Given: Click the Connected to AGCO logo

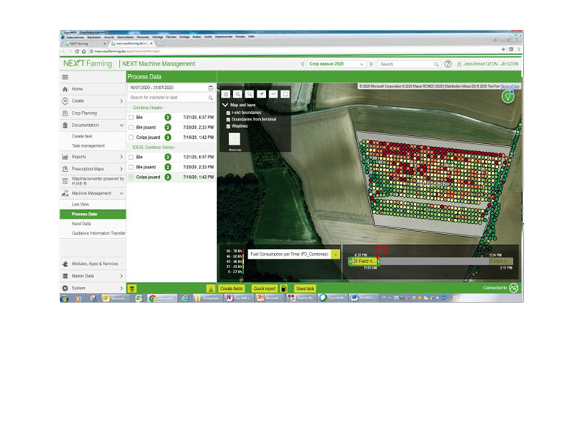Looking at the screenshot, I should pos(513,288).
